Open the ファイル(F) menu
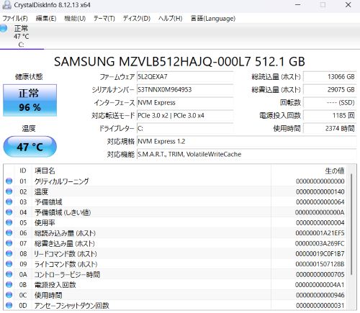Screen dimensions: 360x313 pyautogui.click(x=15, y=19)
